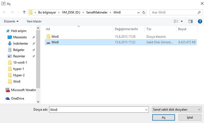Viewport: 204px width, 123px height.
Task: Open Belgeler in the sidebar
Action: (19, 50)
